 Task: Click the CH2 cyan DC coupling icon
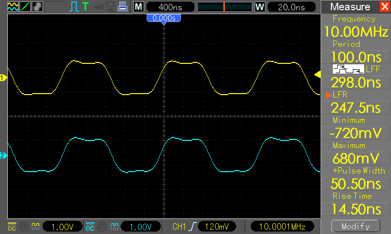click(90, 227)
